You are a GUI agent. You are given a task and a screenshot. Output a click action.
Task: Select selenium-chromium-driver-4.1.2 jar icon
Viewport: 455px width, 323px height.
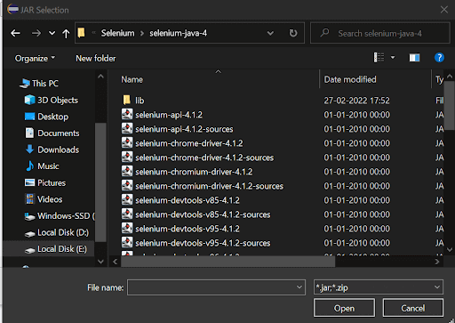click(x=127, y=171)
